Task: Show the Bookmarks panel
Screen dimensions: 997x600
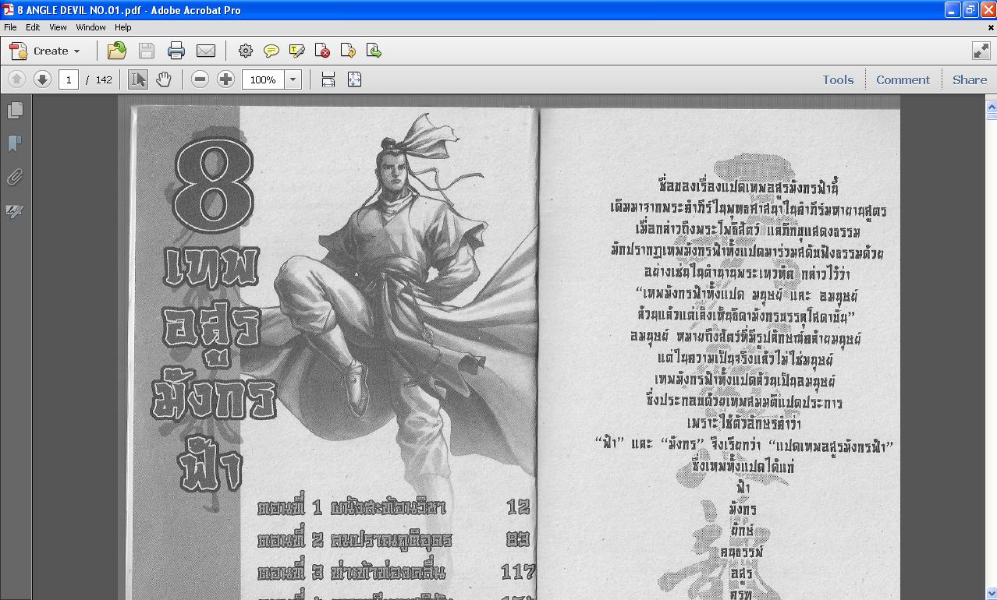Action: 15,144
